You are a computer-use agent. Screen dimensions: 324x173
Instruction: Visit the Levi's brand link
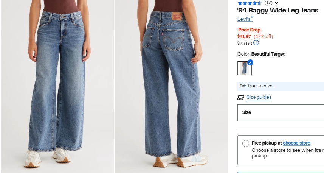click(x=245, y=19)
